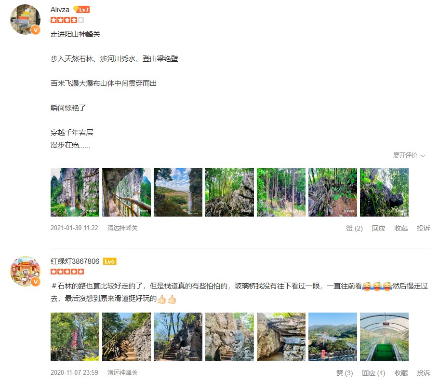Click the Lv6 badge beside 红绿灯3867806
Screen dimensions: 439x383
coord(109,261)
